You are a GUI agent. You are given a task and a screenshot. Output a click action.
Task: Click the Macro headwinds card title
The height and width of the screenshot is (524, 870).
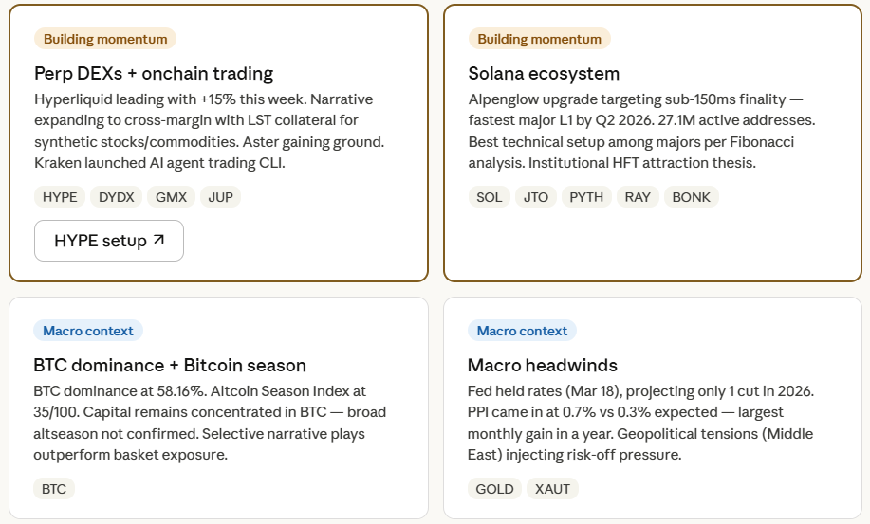pyautogui.click(x=543, y=365)
